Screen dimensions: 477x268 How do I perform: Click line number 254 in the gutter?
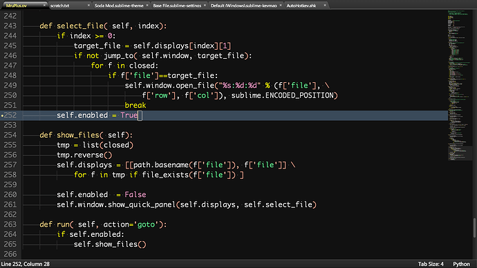point(10,135)
